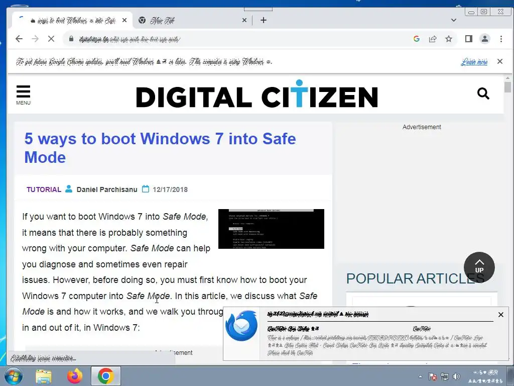The height and width of the screenshot is (386, 514).
Task: Click the Digital Citizen logo
Action: [x=257, y=94]
